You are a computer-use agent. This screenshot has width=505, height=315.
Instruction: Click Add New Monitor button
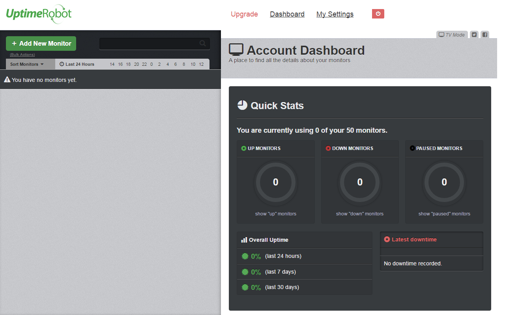click(x=41, y=43)
